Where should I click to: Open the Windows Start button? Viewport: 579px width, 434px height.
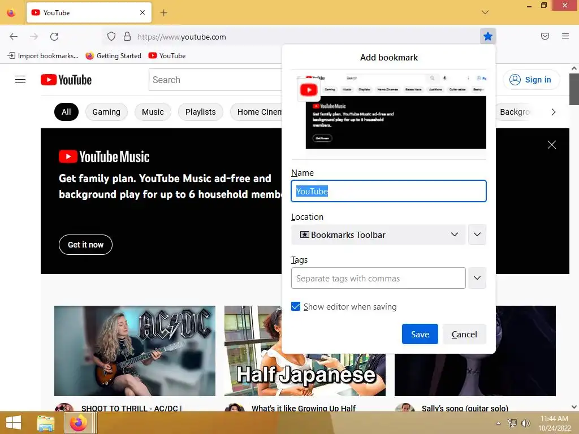tap(14, 423)
